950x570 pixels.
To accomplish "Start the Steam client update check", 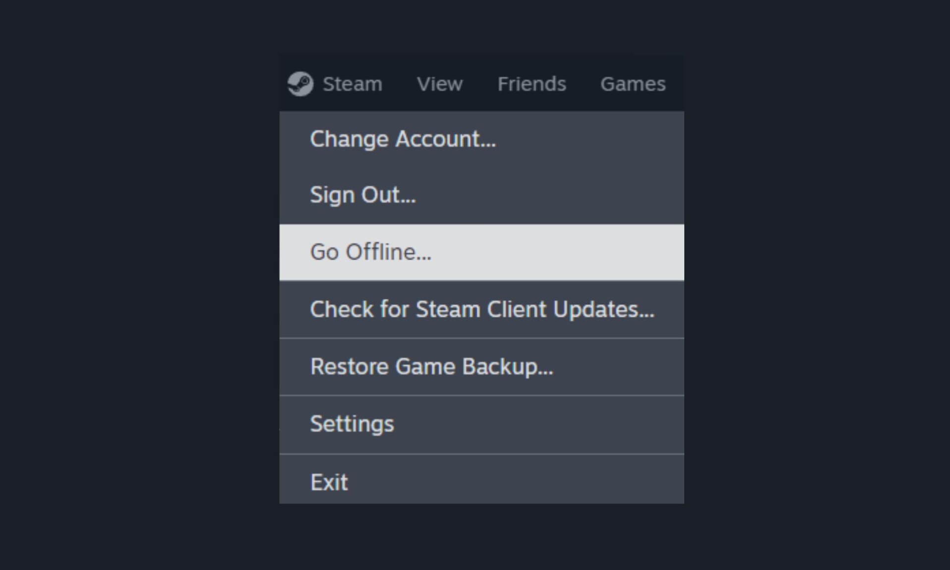I will [x=481, y=309].
